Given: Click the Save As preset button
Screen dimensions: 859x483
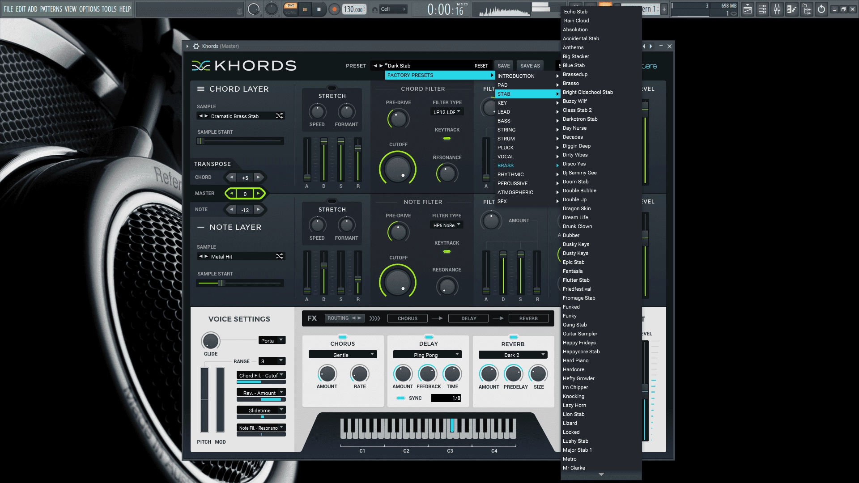Looking at the screenshot, I should 530,66.
